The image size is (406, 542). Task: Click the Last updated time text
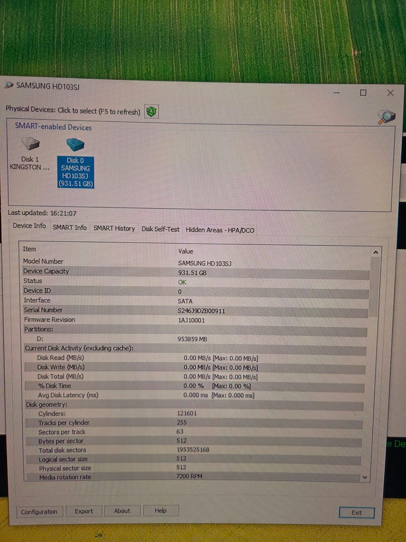pos(42,213)
